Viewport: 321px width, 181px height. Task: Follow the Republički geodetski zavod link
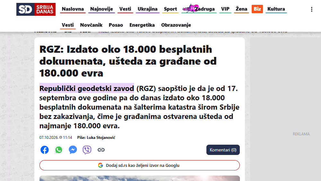click(x=87, y=88)
